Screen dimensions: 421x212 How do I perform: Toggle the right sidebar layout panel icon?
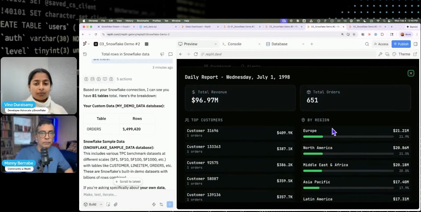click(416, 44)
